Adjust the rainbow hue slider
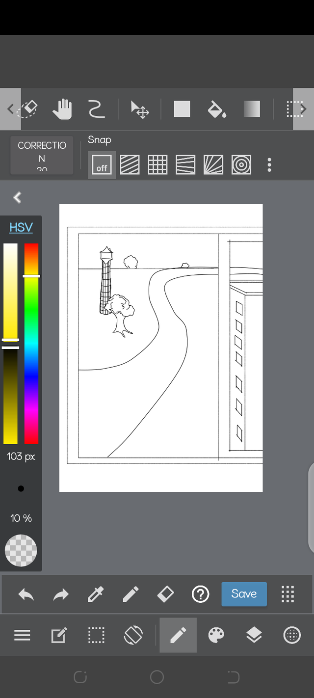 point(31,344)
